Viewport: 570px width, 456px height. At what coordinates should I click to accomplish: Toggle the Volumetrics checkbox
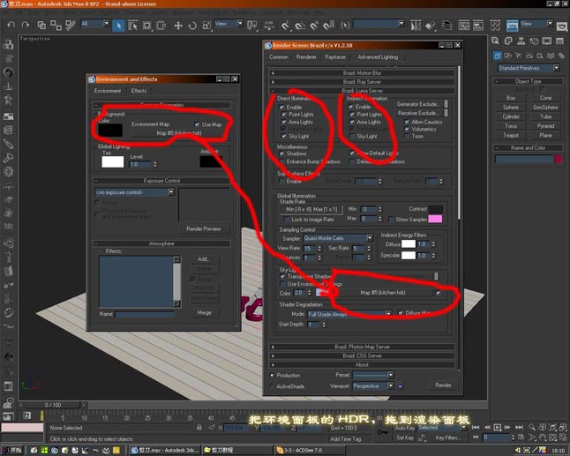407,129
